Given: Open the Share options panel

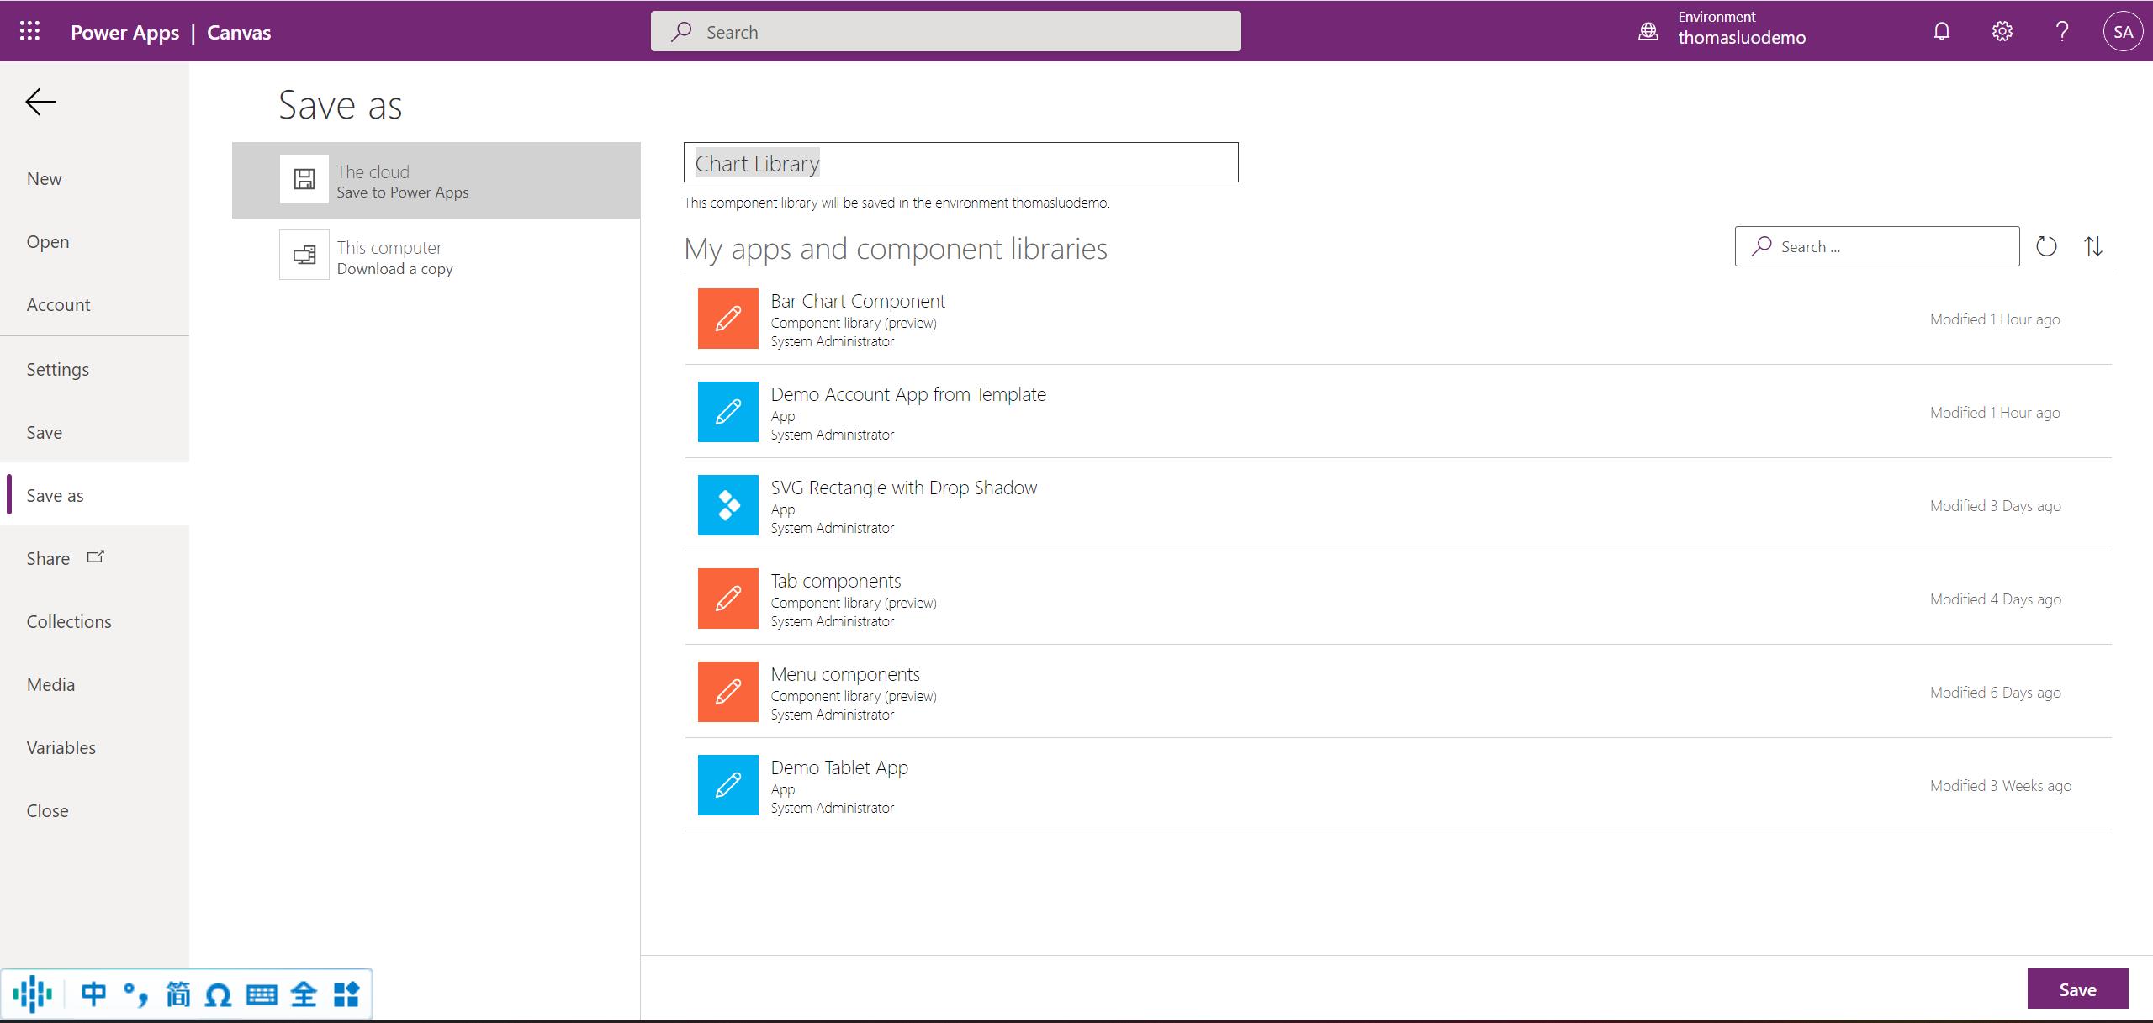Looking at the screenshot, I should (x=63, y=557).
